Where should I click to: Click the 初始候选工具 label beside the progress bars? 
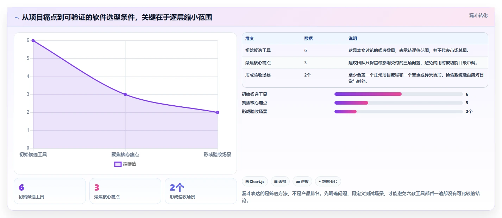[x=255, y=94]
